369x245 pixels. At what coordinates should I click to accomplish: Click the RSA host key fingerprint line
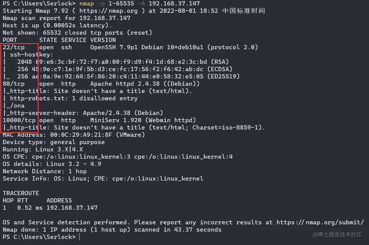[x=123, y=62]
